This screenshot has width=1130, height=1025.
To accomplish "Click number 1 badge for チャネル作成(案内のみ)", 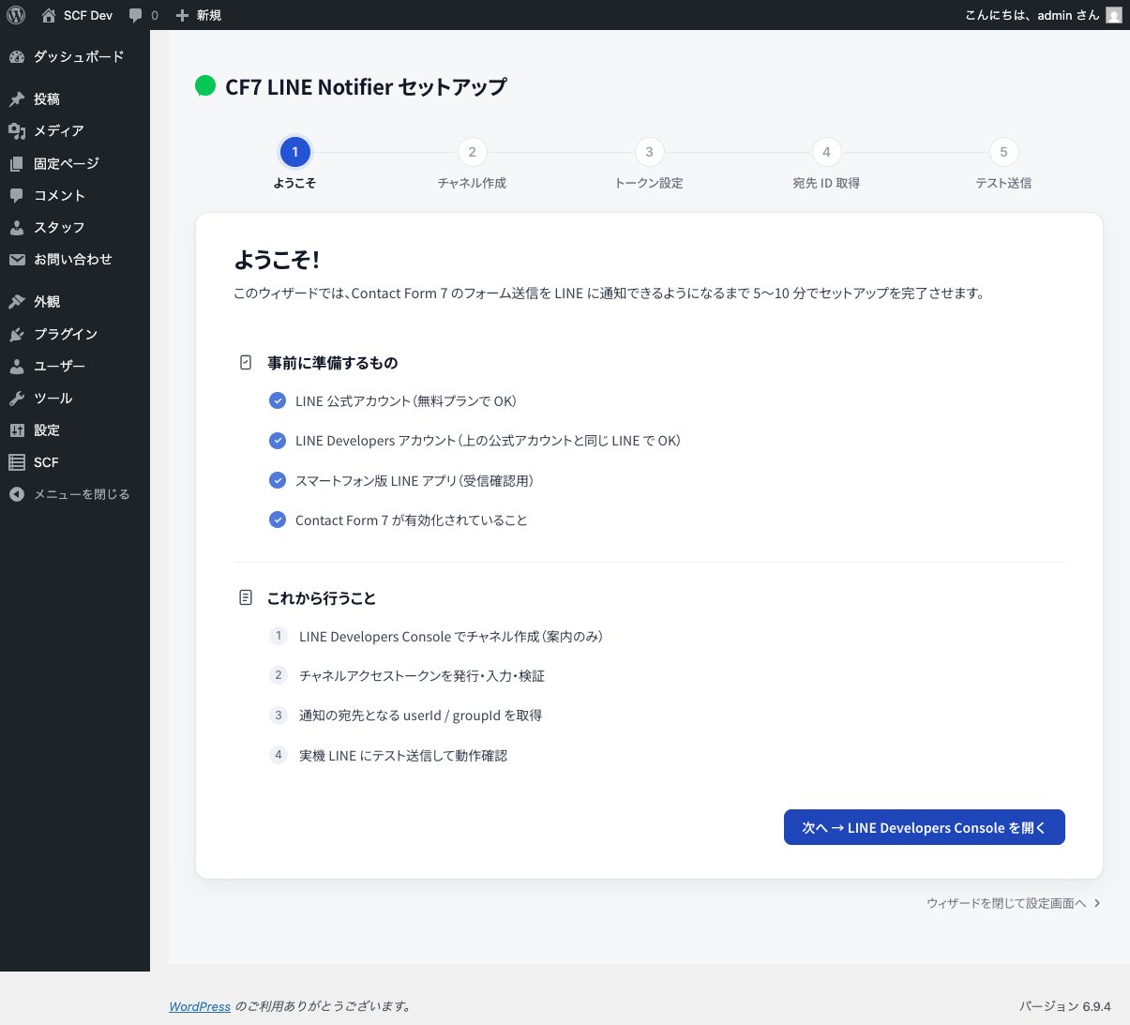I will tap(279, 636).
